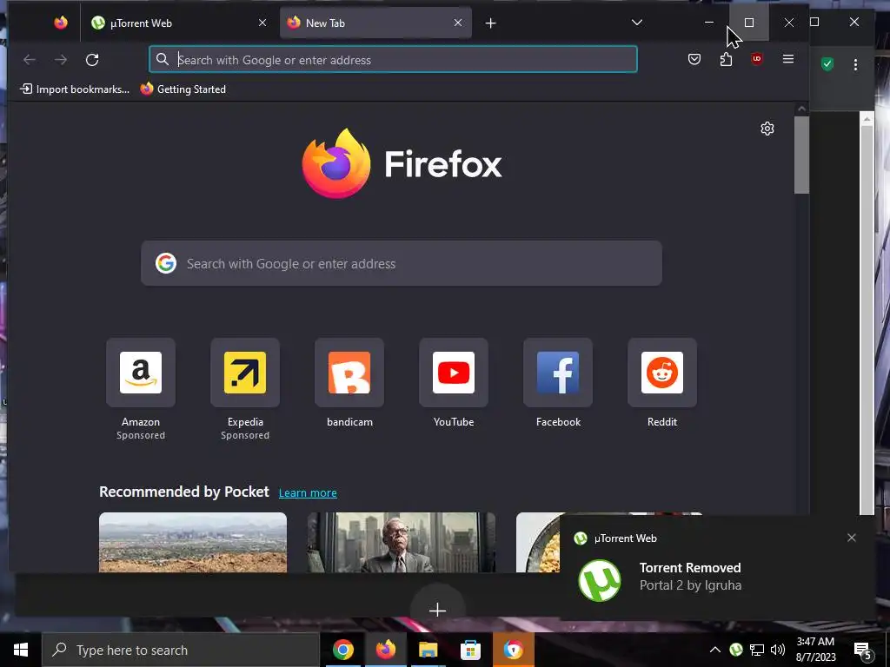Viewport: 890px width, 667px height.
Task: Click the Firefox page scrollbar thumb
Action: 801,155
